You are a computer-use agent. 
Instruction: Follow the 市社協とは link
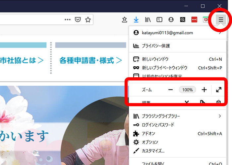pyautogui.click(x=22, y=60)
